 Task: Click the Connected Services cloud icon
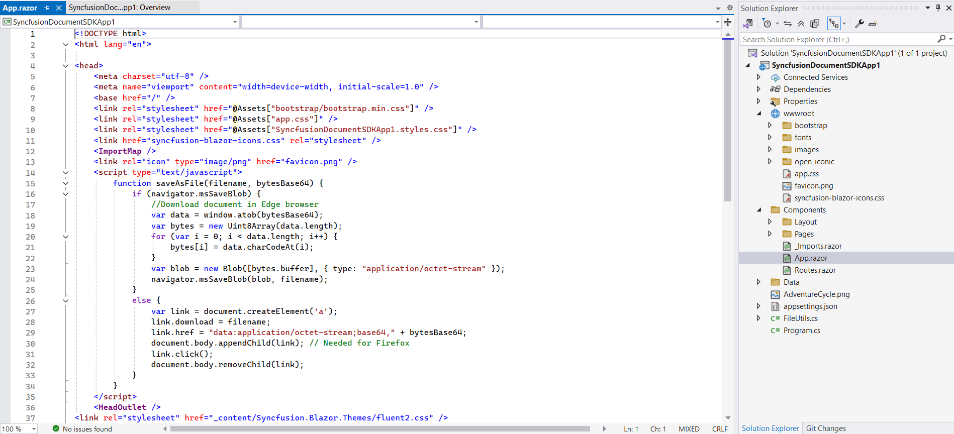(x=775, y=77)
